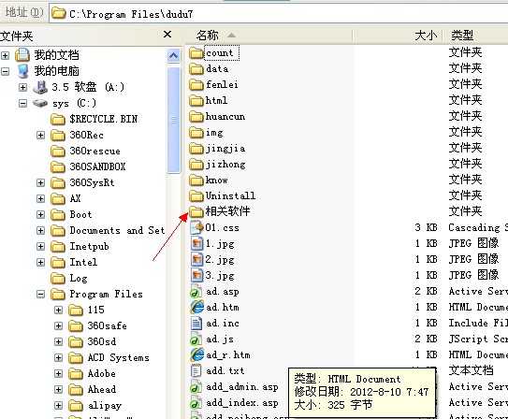Image resolution: width=508 pixels, height=419 pixels.
Task: Select the add_index.asp file icon
Action: (x=196, y=403)
